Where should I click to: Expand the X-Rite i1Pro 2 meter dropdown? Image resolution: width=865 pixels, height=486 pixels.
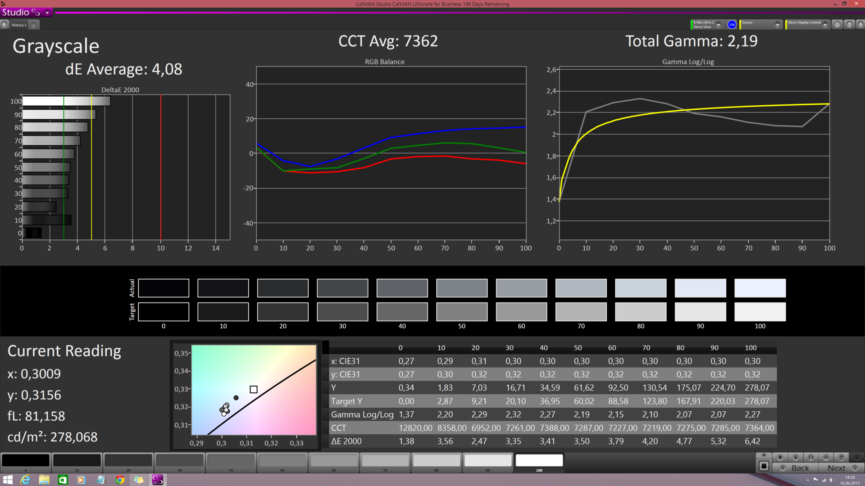[719, 25]
